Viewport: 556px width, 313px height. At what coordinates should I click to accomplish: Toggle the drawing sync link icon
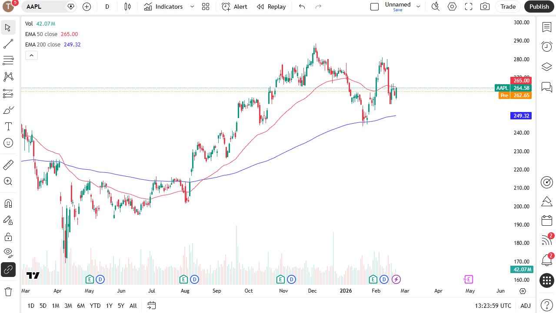pyautogui.click(x=8, y=270)
